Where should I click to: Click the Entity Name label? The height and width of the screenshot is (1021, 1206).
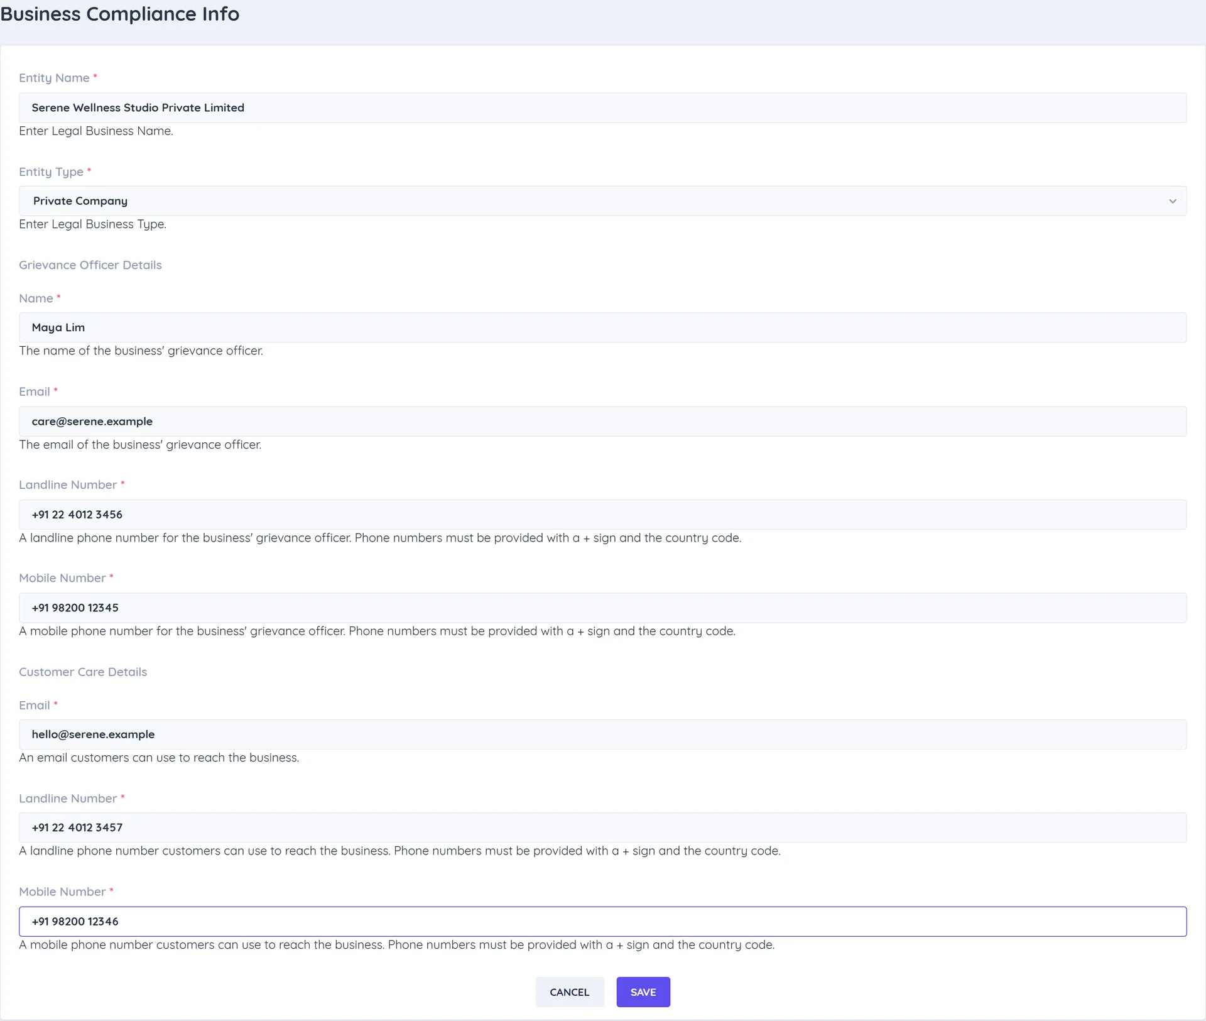point(54,78)
